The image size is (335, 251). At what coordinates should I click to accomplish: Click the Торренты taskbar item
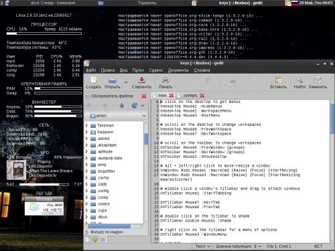[x=147, y=3]
